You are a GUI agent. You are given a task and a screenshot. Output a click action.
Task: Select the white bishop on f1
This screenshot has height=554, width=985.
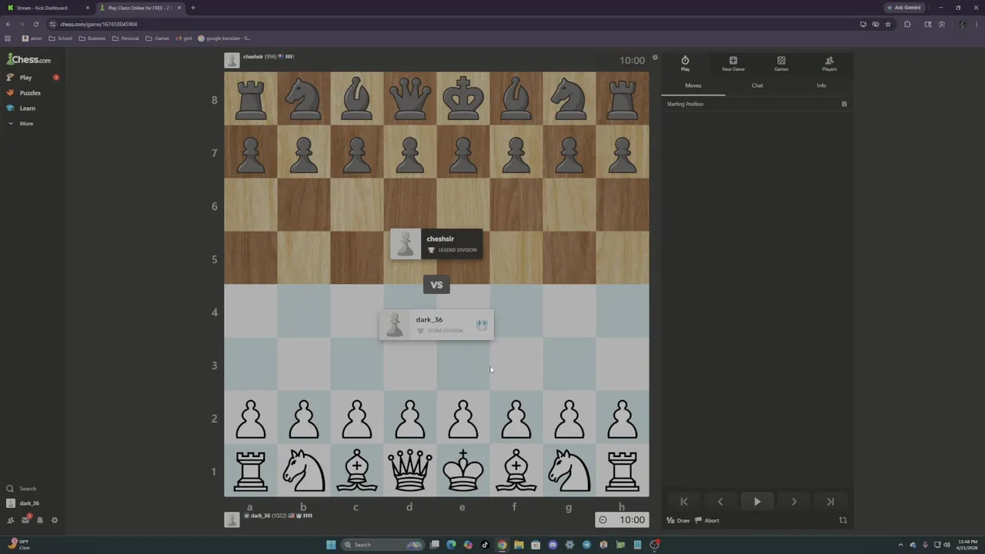click(x=516, y=472)
